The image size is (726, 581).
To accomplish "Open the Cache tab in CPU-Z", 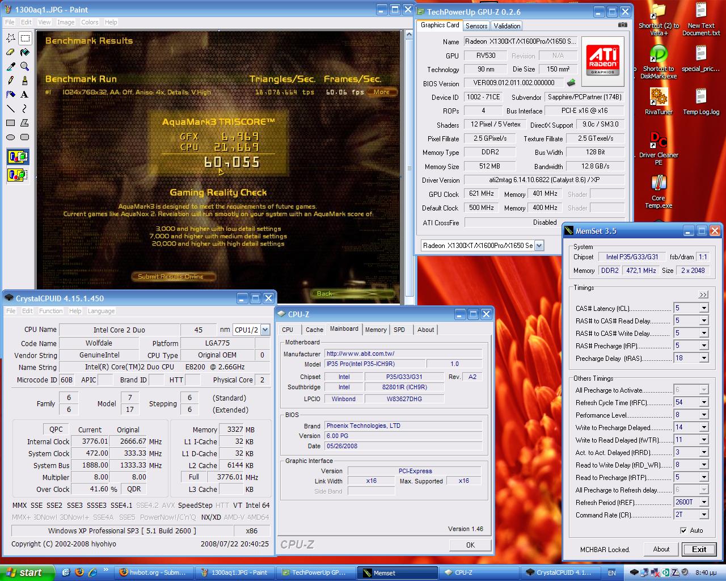I will coord(314,330).
